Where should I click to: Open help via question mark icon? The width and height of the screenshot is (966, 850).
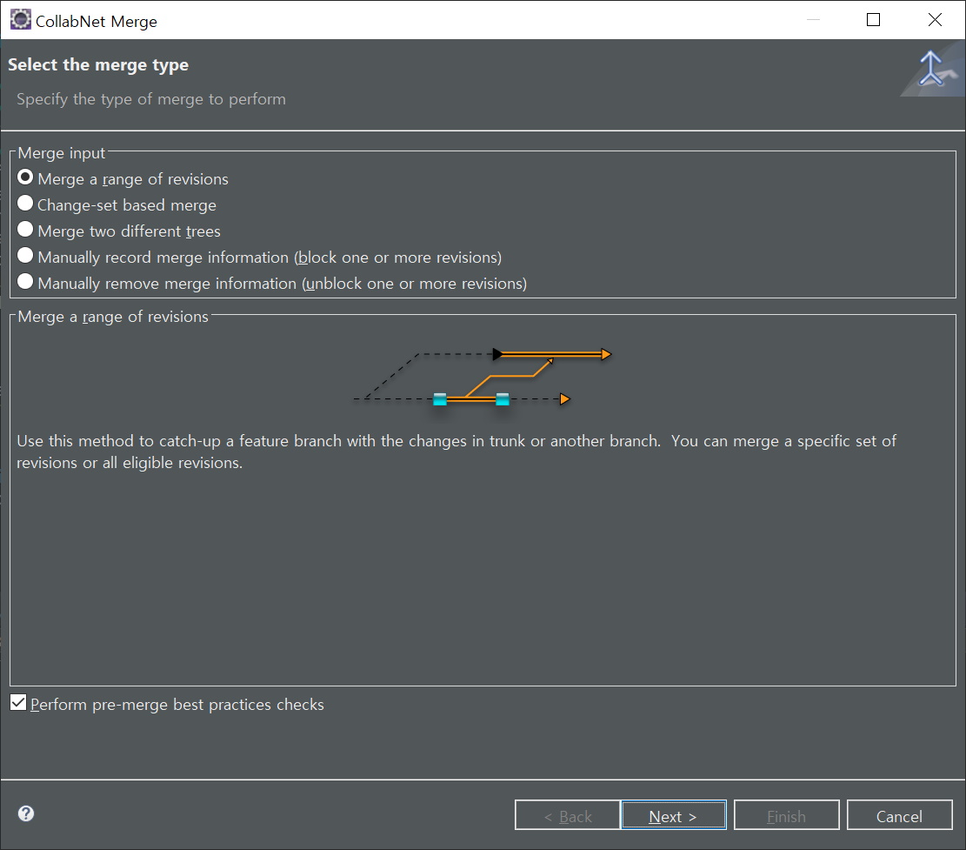[x=26, y=813]
